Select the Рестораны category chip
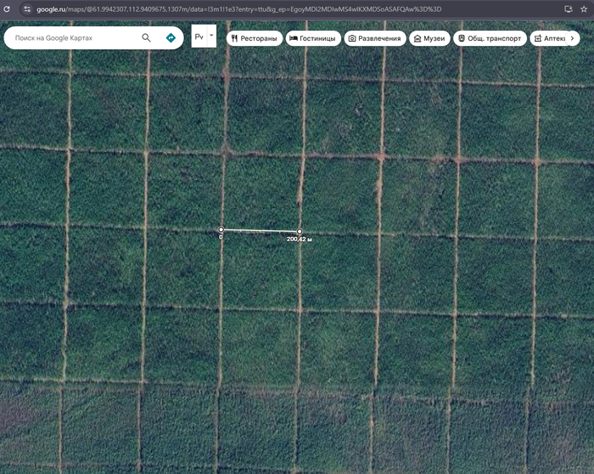The width and height of the screenshot is (594, 474). coord(254,38)
